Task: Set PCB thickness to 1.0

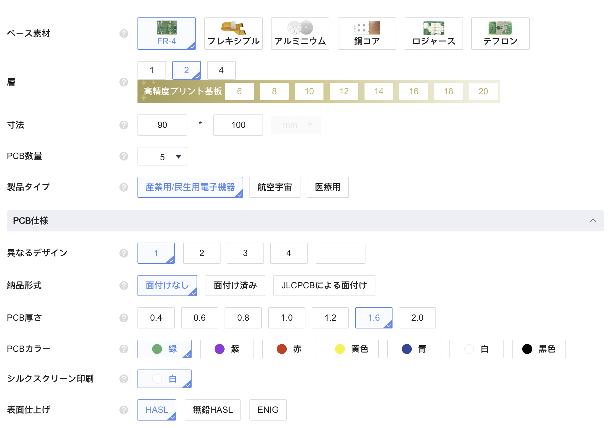Action: [287, 318]
